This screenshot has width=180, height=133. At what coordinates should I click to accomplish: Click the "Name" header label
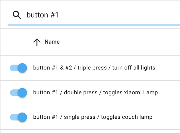point(52,42)
